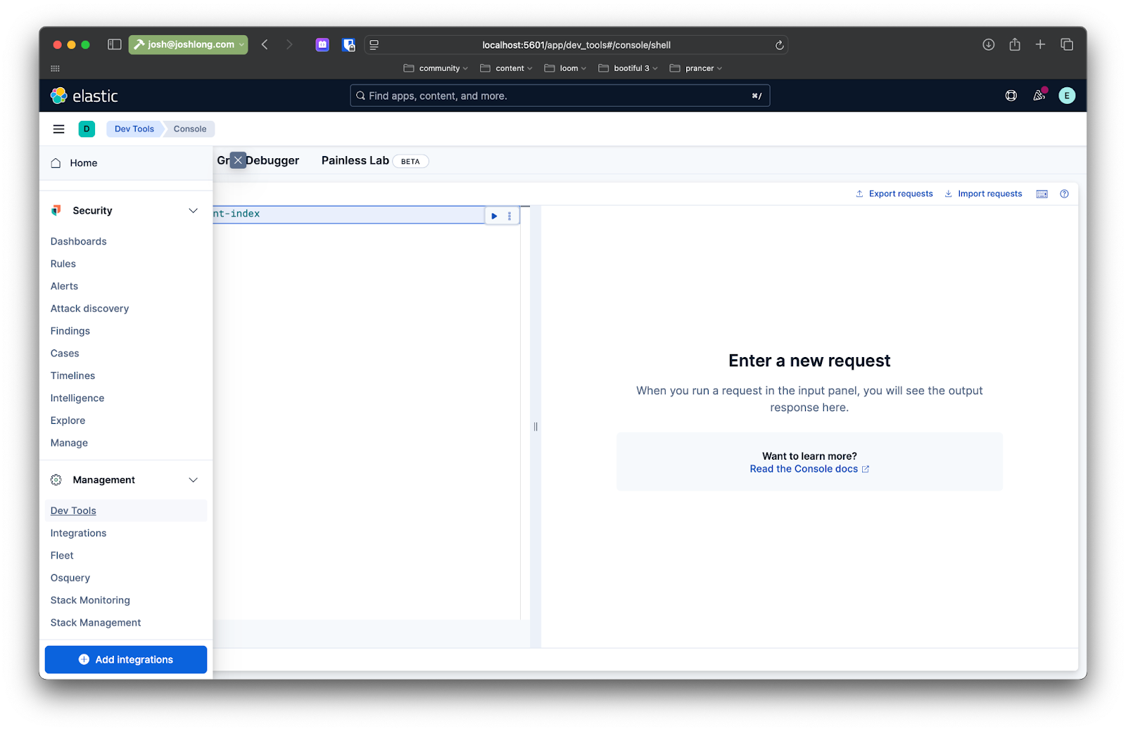The image size is (1126, 731).
Task: Open the newsfeed notifications icon
Action: [x=1039, y=96]
